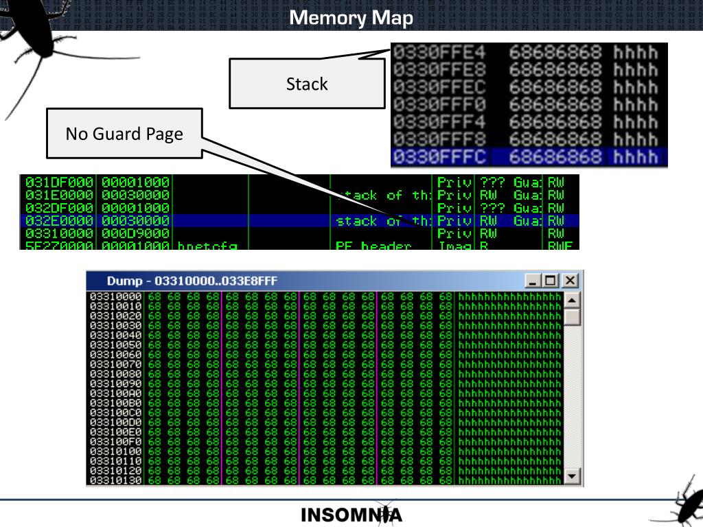Viewport: 703px width, 527px height.
Task: Select stack address 0330FFE4
Action: (x=439, y=52)
